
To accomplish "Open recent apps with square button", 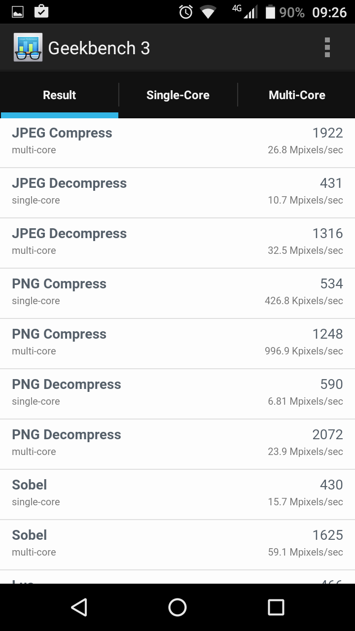I will point(276,607).
